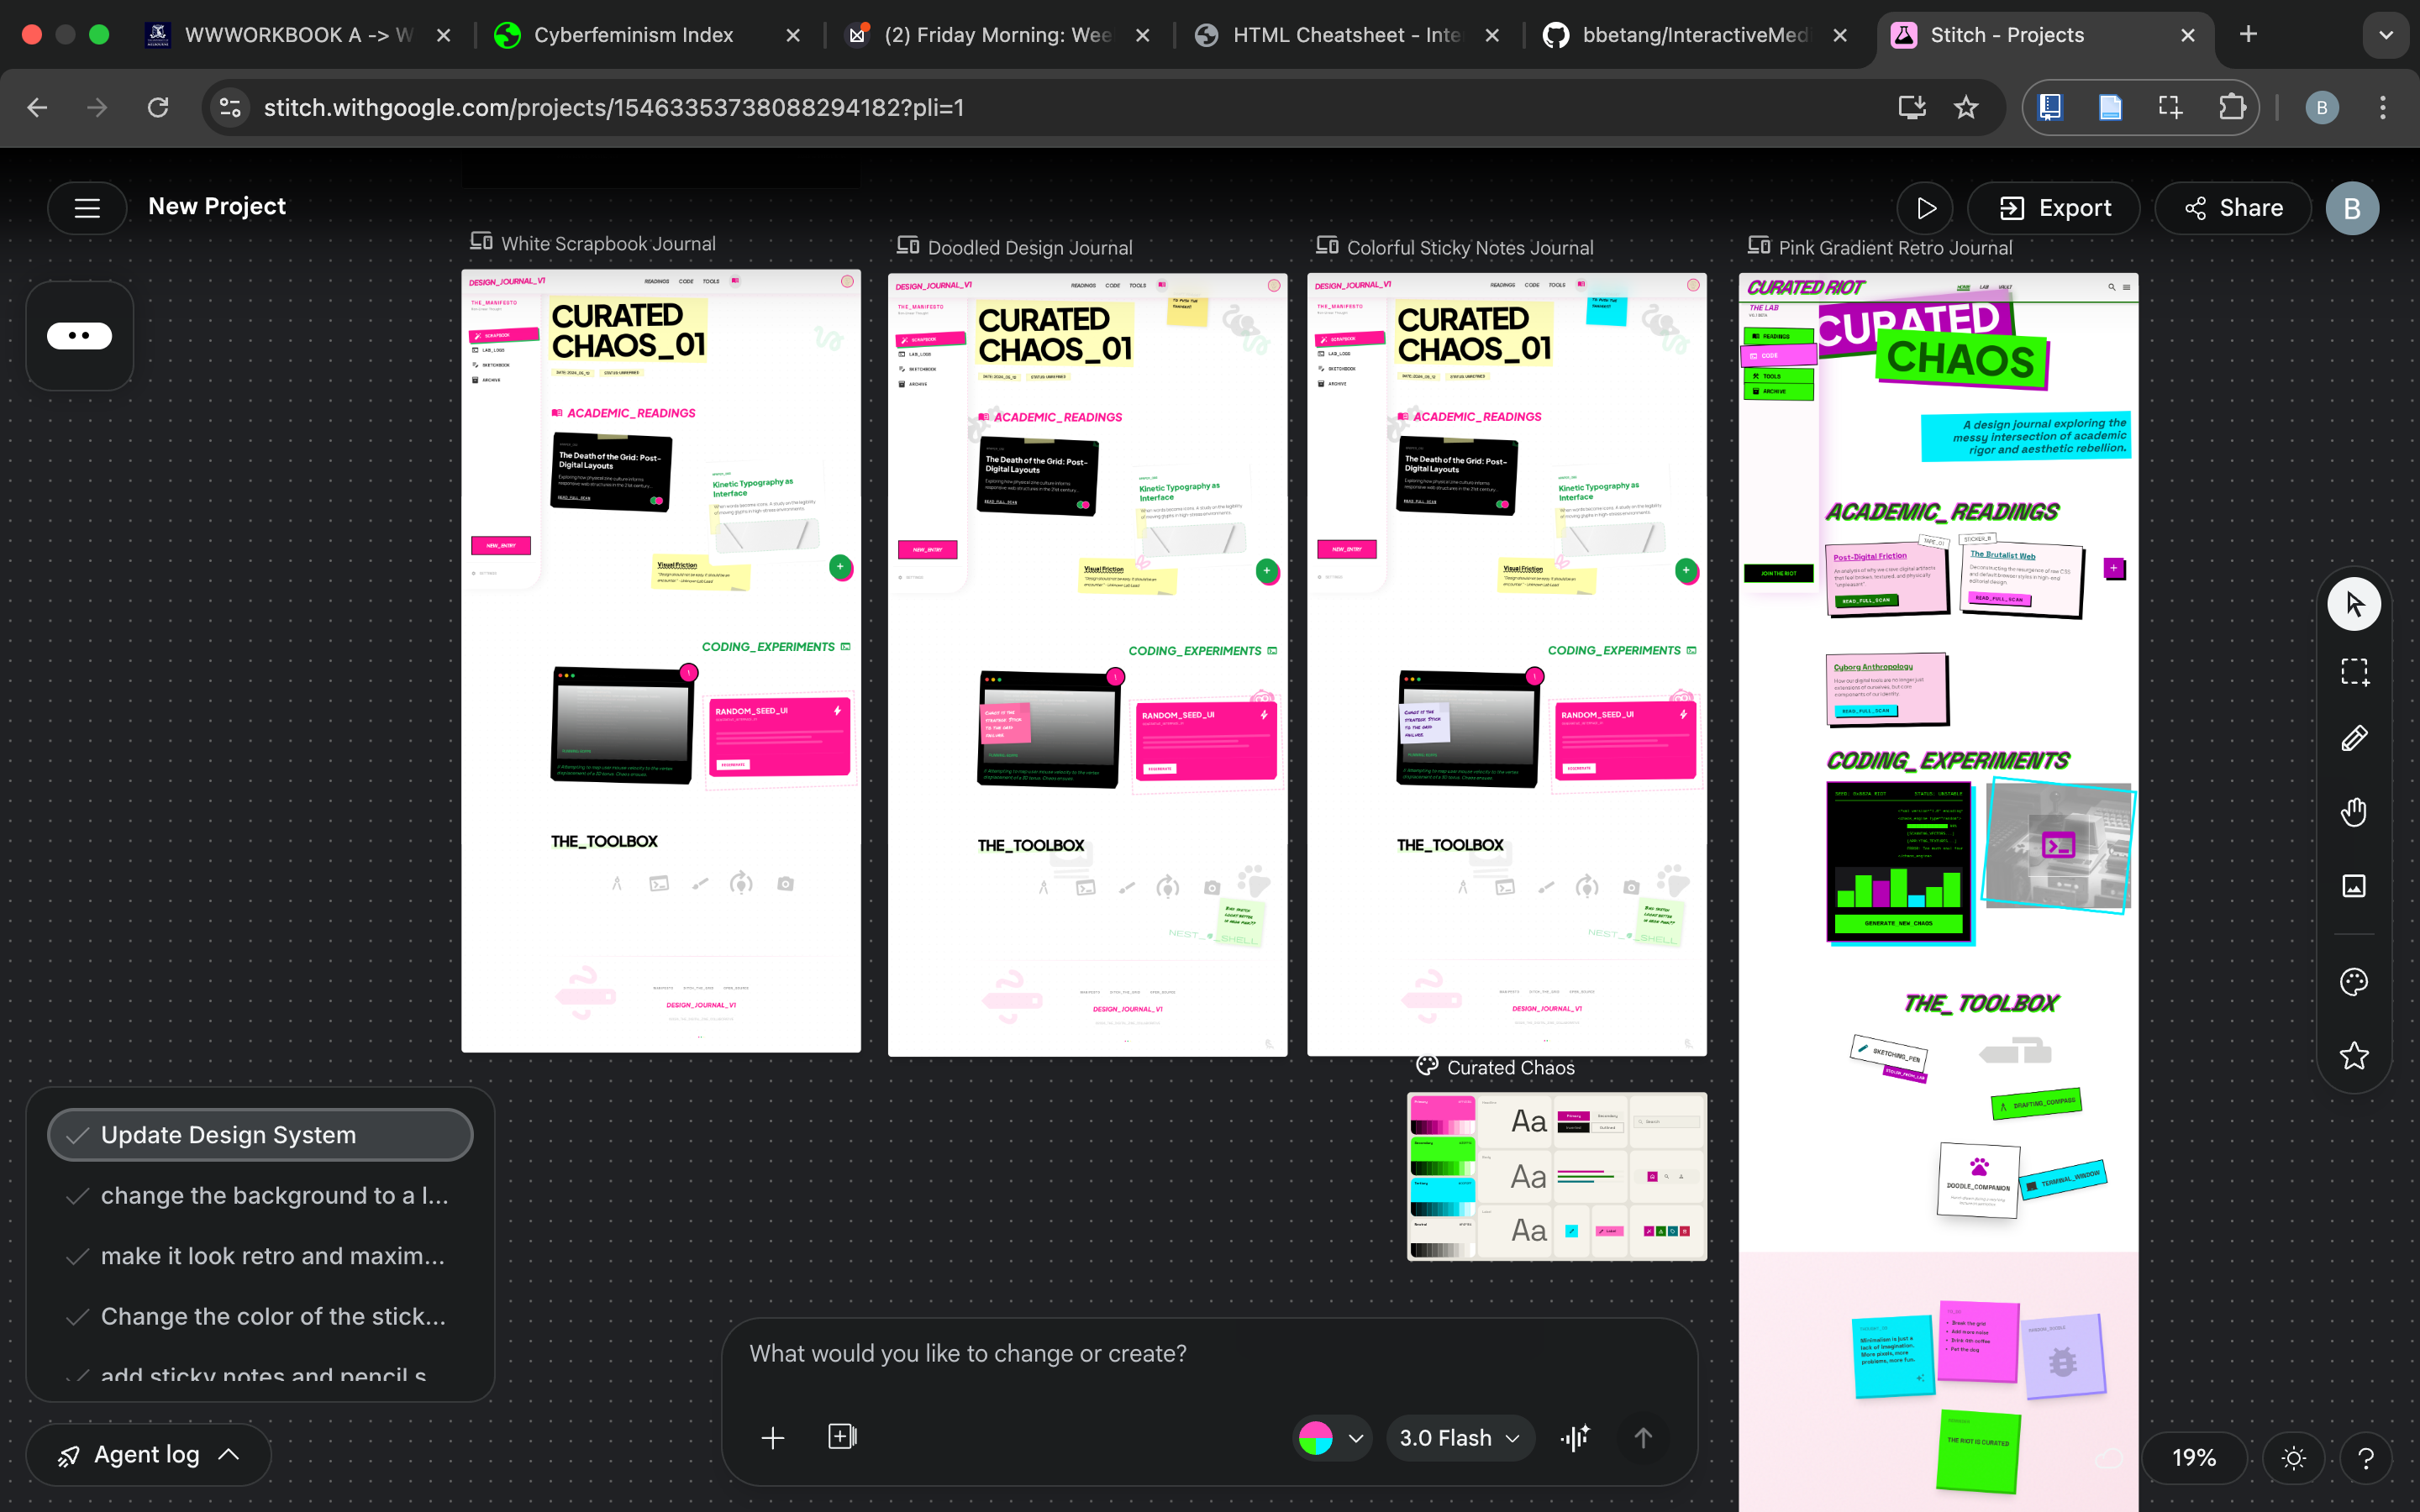The height and width of the screenshot is (1512, 2420).
Task: Select the cursor pointer tool
Action: tap(2353, 604)
